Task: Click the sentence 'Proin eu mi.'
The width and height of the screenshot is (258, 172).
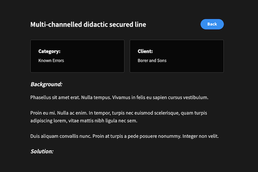Action: pos(43,113)
